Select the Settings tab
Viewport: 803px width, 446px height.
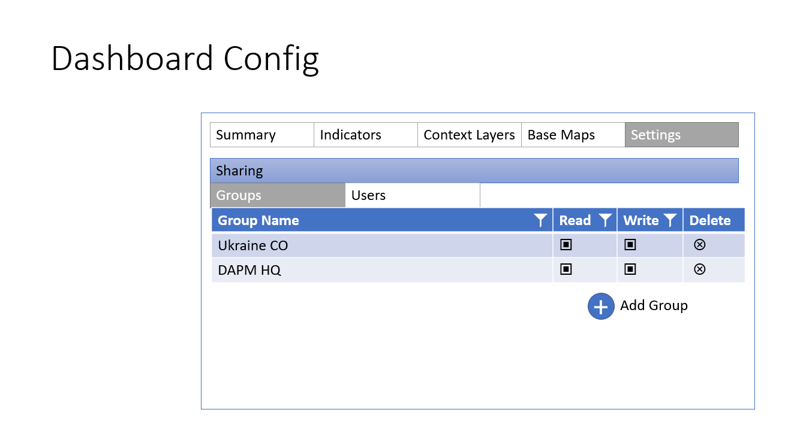click(x=681, y=135)
